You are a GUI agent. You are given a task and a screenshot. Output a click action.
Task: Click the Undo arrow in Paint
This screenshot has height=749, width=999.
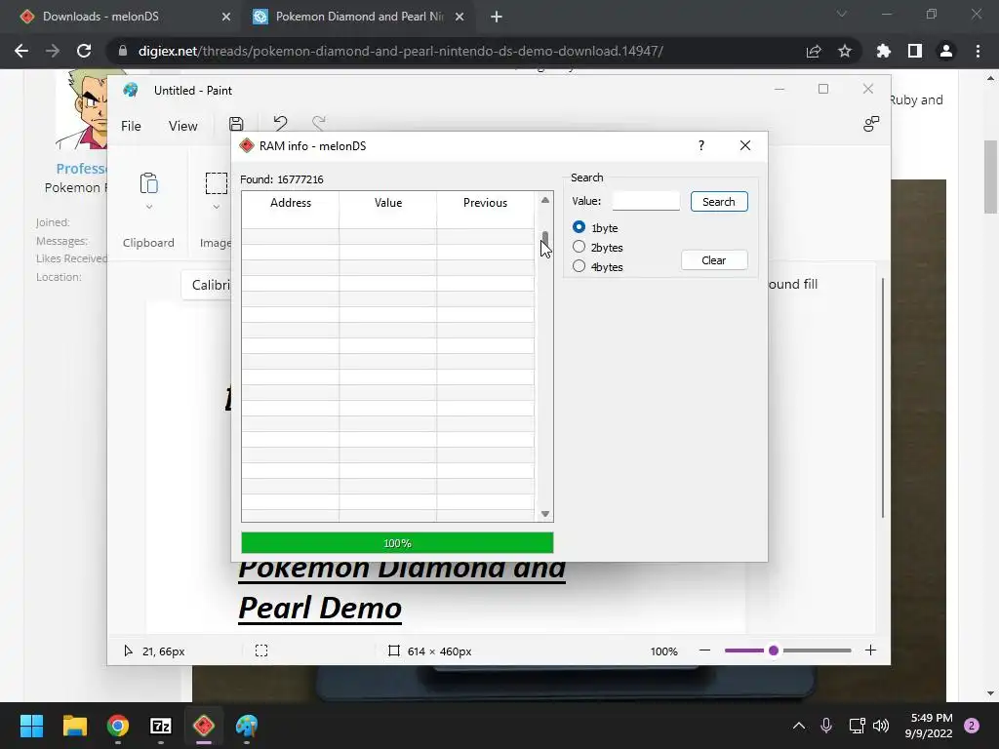coord(280,122)
